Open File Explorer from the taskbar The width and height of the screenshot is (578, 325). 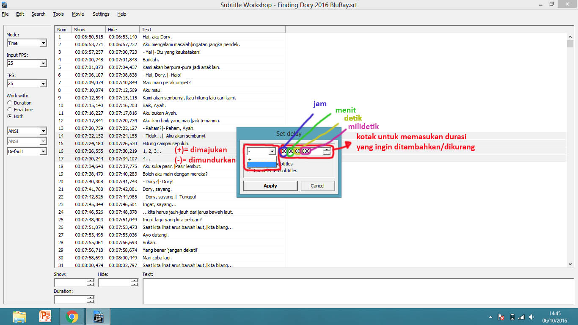coord(19,317)
